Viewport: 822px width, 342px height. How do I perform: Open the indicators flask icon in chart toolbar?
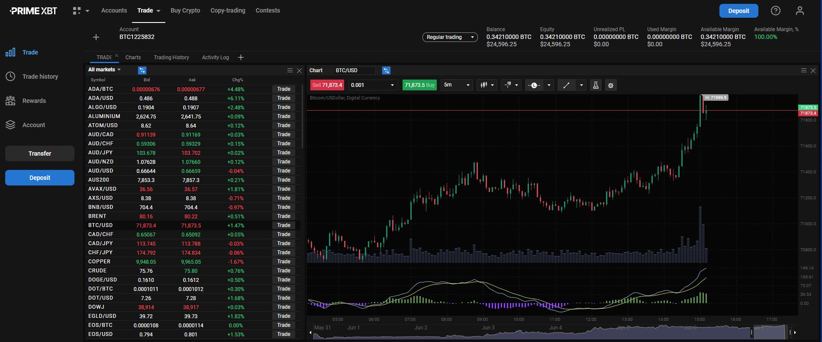[x=596, y=85]
